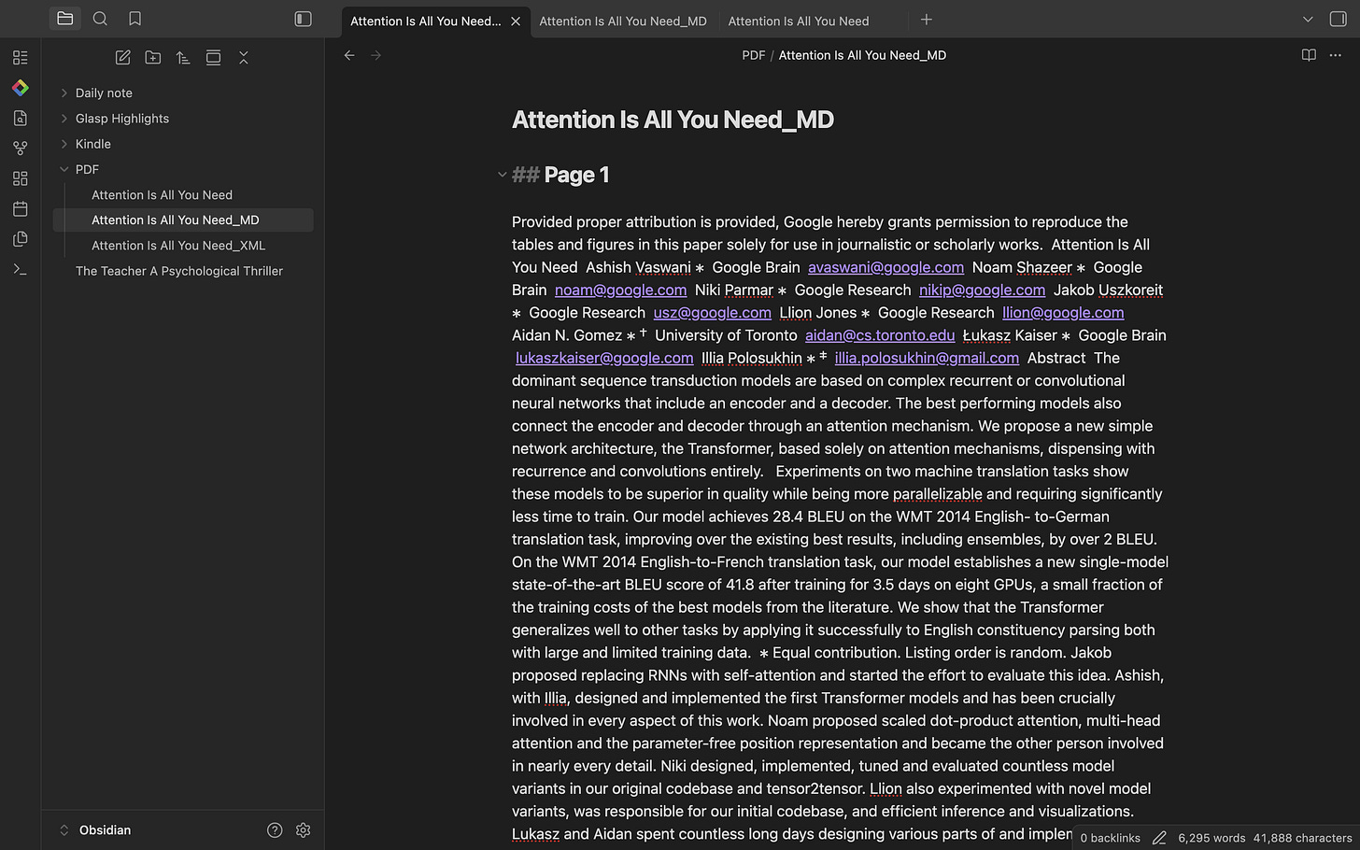Open the search panel icon

(100, 19)
